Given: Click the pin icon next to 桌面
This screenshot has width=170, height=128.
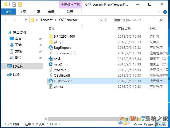Looking at the screenshot, I should pos(40,39).
